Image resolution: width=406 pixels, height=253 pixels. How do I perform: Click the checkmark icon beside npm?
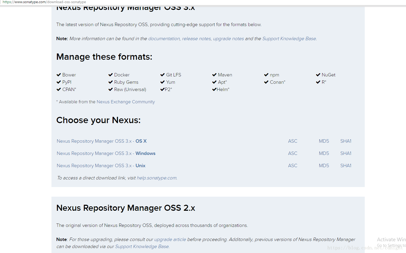(x=266, y=75)
